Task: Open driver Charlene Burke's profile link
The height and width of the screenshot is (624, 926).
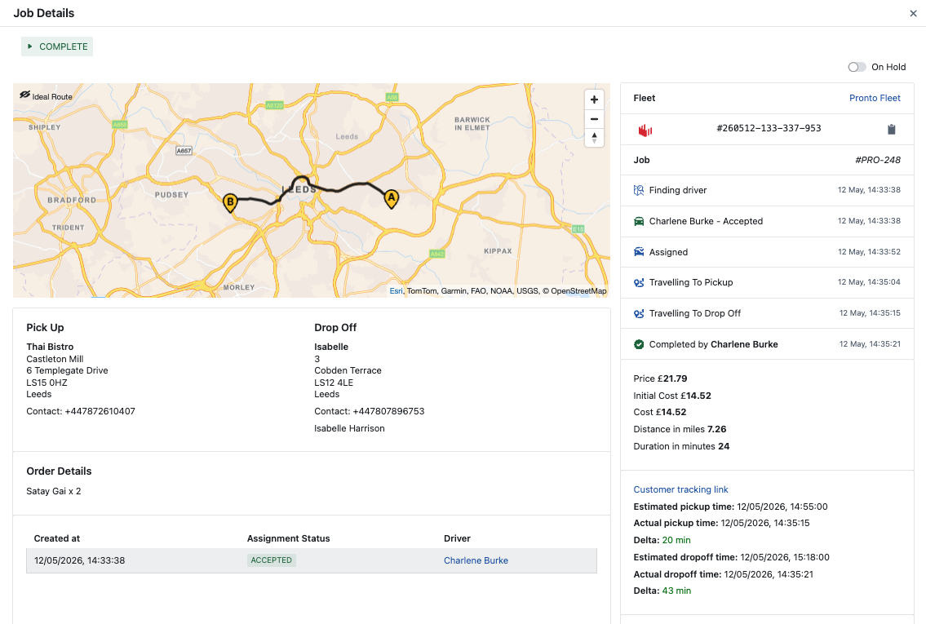Action: tap(476, 560)
